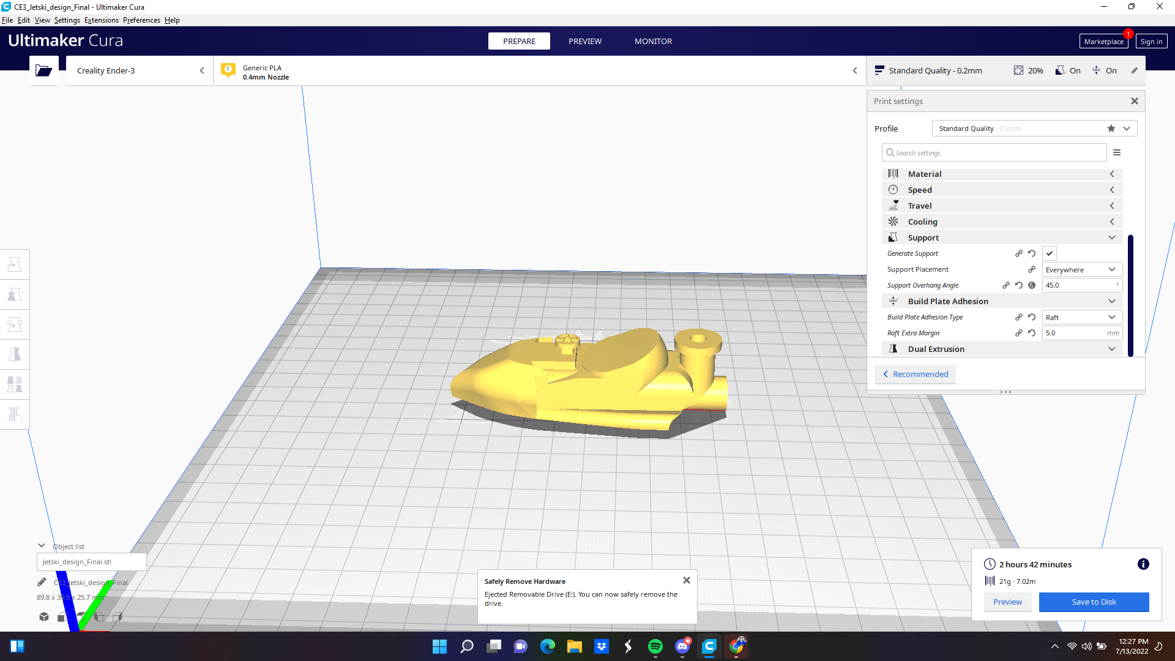
Task: Expand the Material settings category
Action: coord(1002,174)
